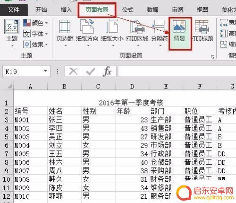This screenshot has width=236, height=203.
Task: Switch to the 插入 insert tab
Action: point(66,10)
